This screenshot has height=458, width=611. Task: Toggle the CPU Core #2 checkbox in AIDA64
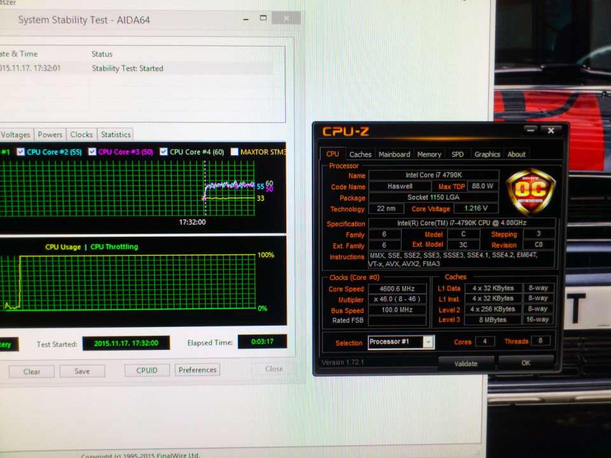[20, 152]
